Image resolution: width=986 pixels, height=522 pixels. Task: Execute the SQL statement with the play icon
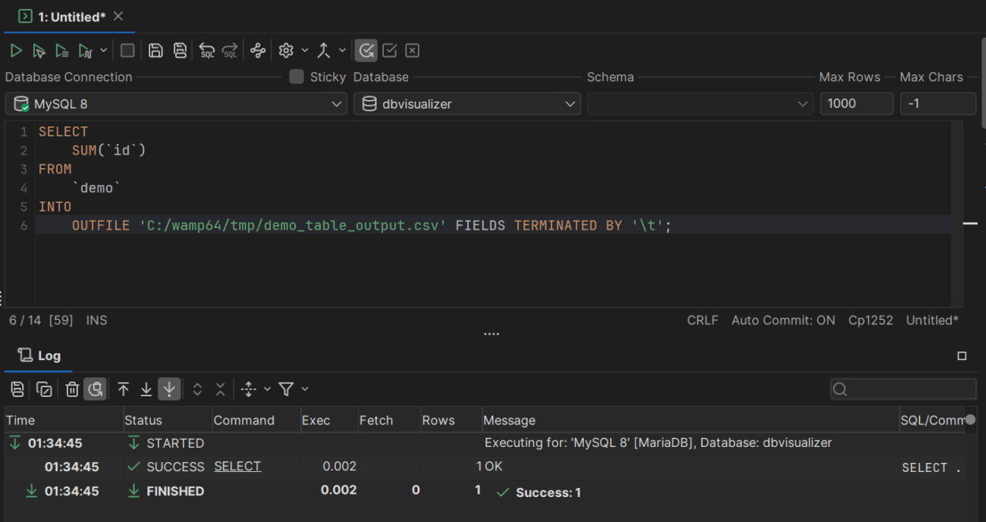pos(15,50)
